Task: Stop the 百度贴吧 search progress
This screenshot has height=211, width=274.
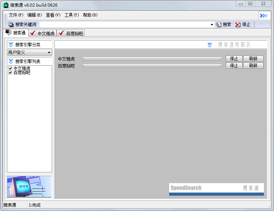Action: pos(234,65)
